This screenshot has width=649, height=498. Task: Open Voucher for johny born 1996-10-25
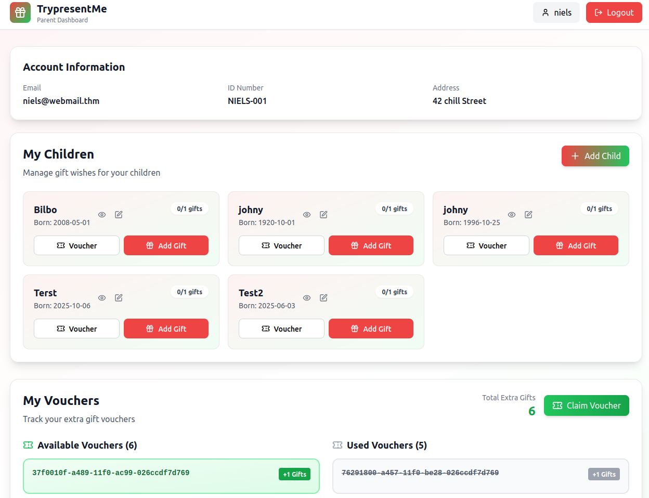coord(486,245)
